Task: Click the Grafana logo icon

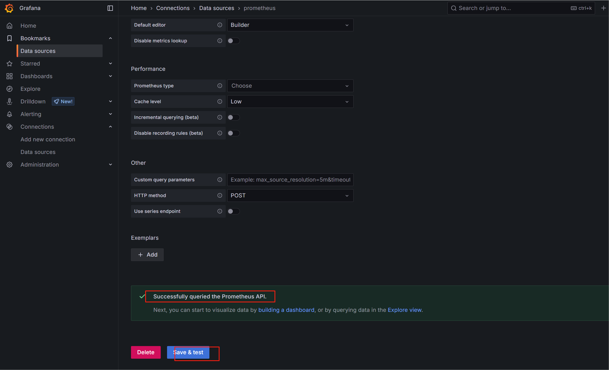Action: (x=9, y=8)
